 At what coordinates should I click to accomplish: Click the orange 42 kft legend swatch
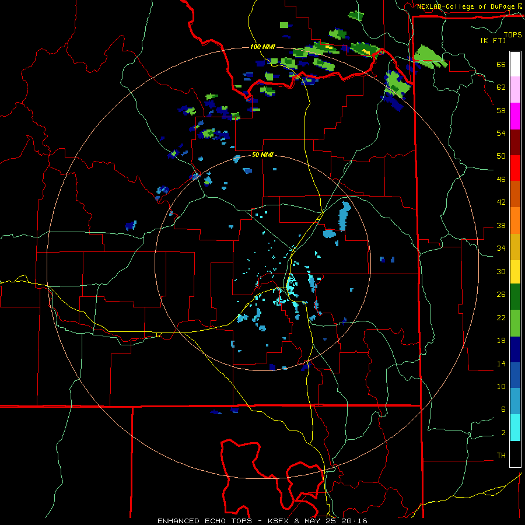(515, 220)
